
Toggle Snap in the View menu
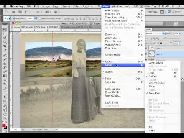tap(123, 79)
